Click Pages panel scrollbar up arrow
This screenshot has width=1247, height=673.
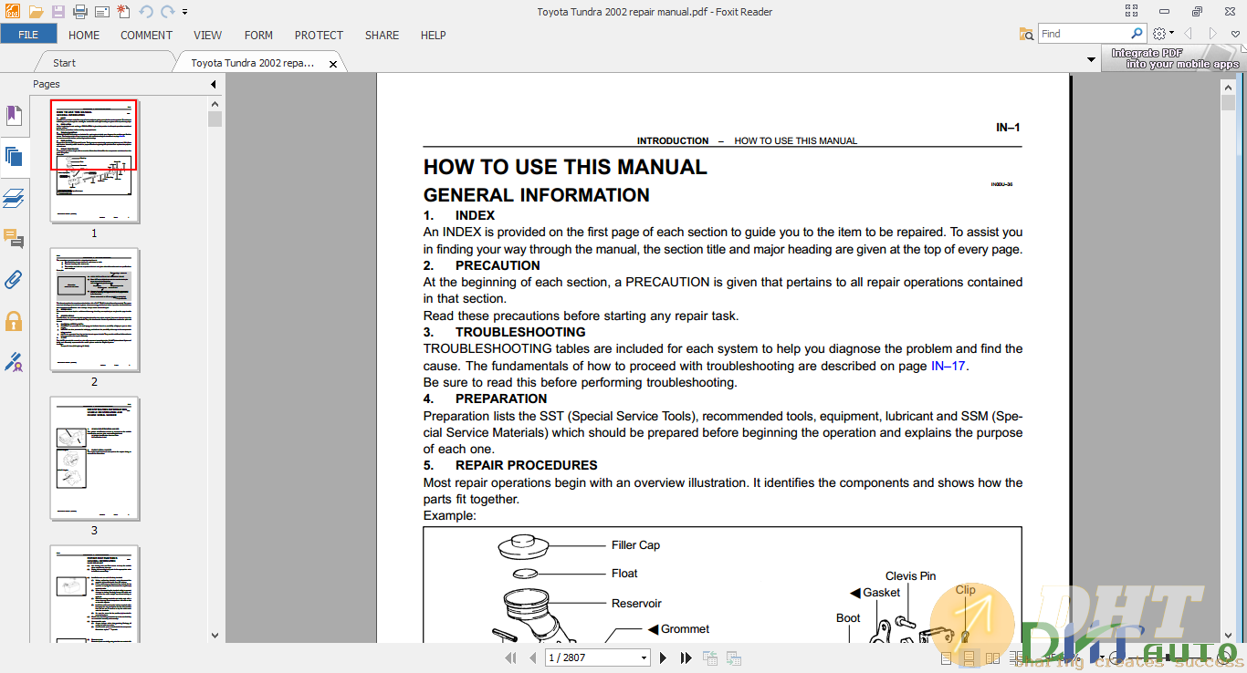[215, 104]
